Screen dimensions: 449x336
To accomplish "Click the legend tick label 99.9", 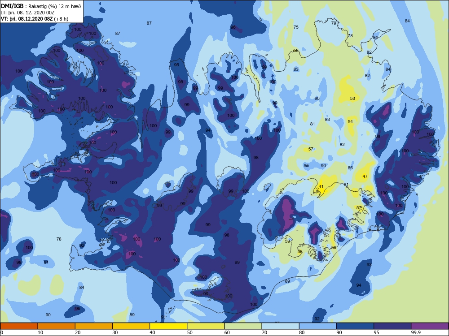I will coord(416,332).
